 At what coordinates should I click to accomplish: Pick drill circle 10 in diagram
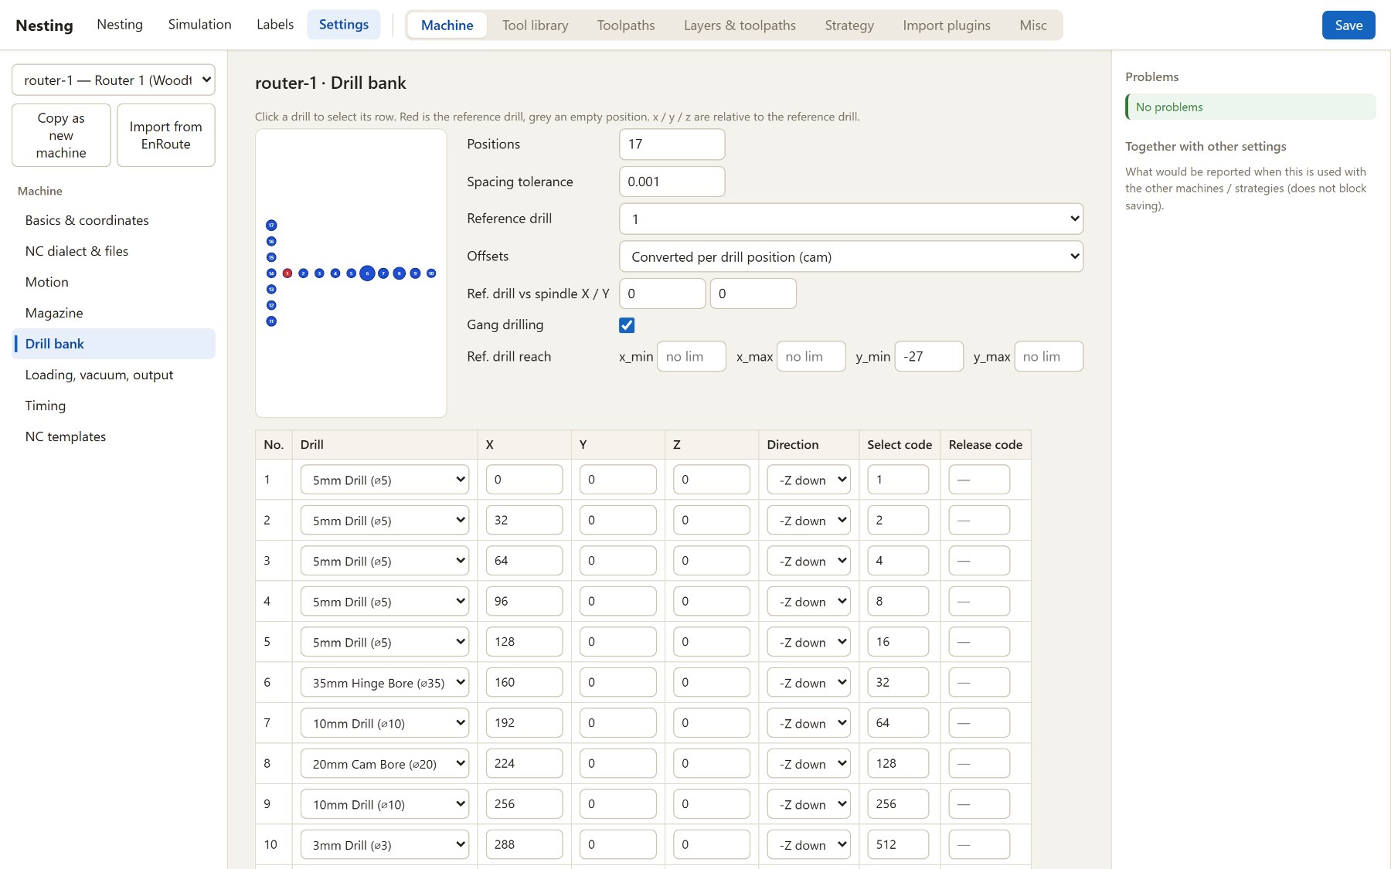click(x=431, y=273)
